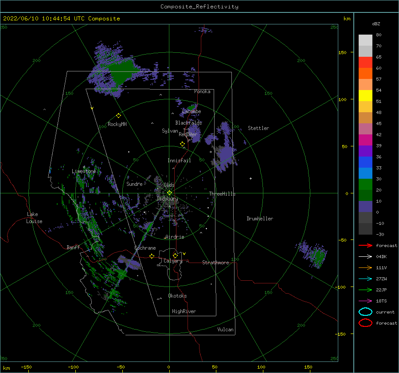Click the green 22JP arrow icon
The image size is (399, 373).
pos(365,290)
